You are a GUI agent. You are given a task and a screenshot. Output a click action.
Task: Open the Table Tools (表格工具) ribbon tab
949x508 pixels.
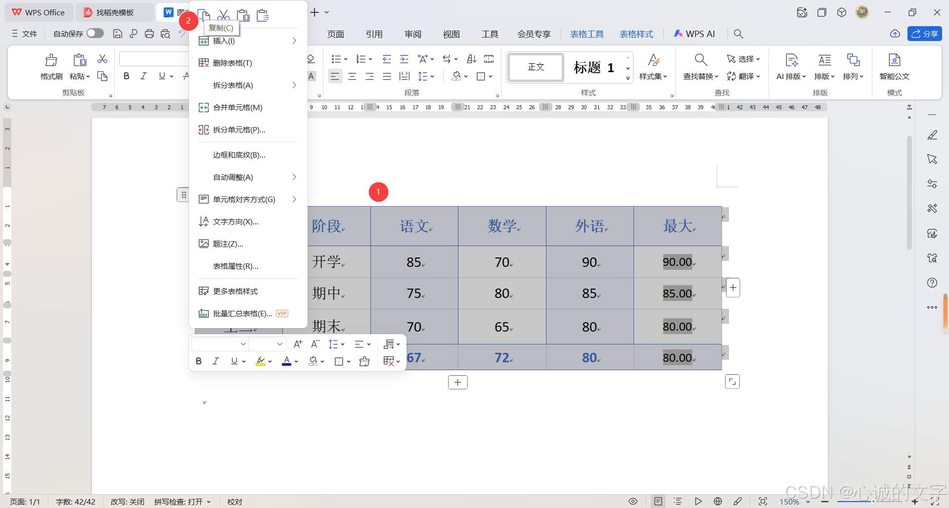(587, 34)
